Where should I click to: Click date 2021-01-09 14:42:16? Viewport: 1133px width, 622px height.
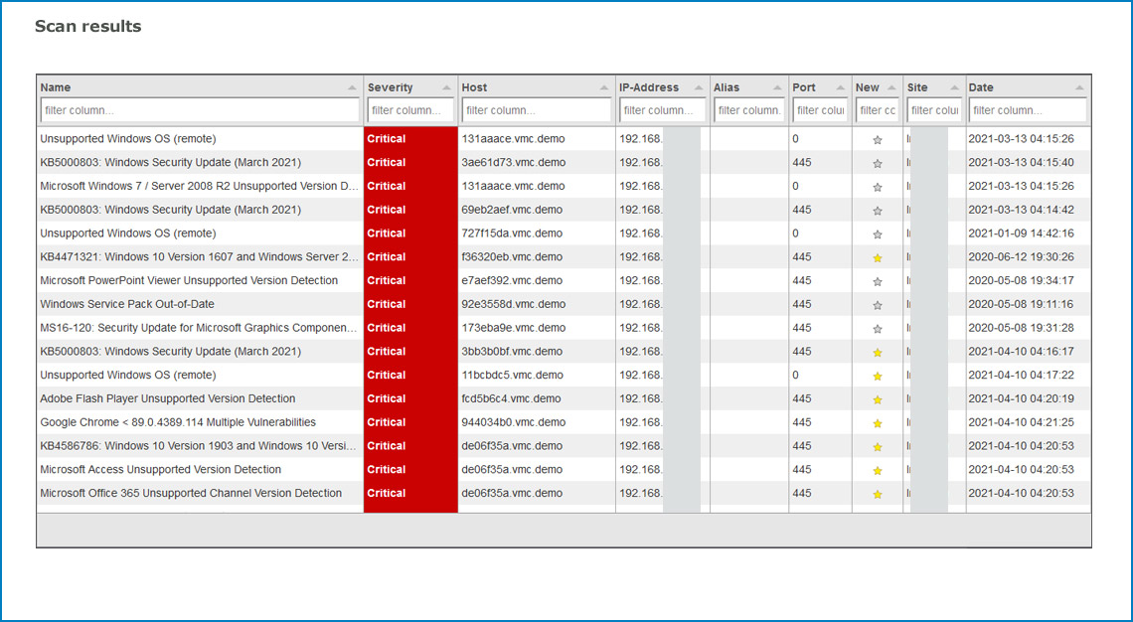click(1021, 233)
